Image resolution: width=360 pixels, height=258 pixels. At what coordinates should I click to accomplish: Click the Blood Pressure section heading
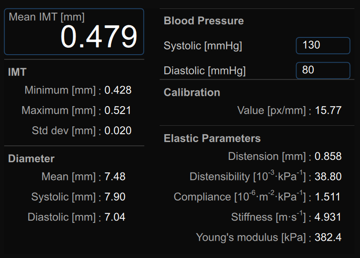pyautogui.click(x=204, y=21)
